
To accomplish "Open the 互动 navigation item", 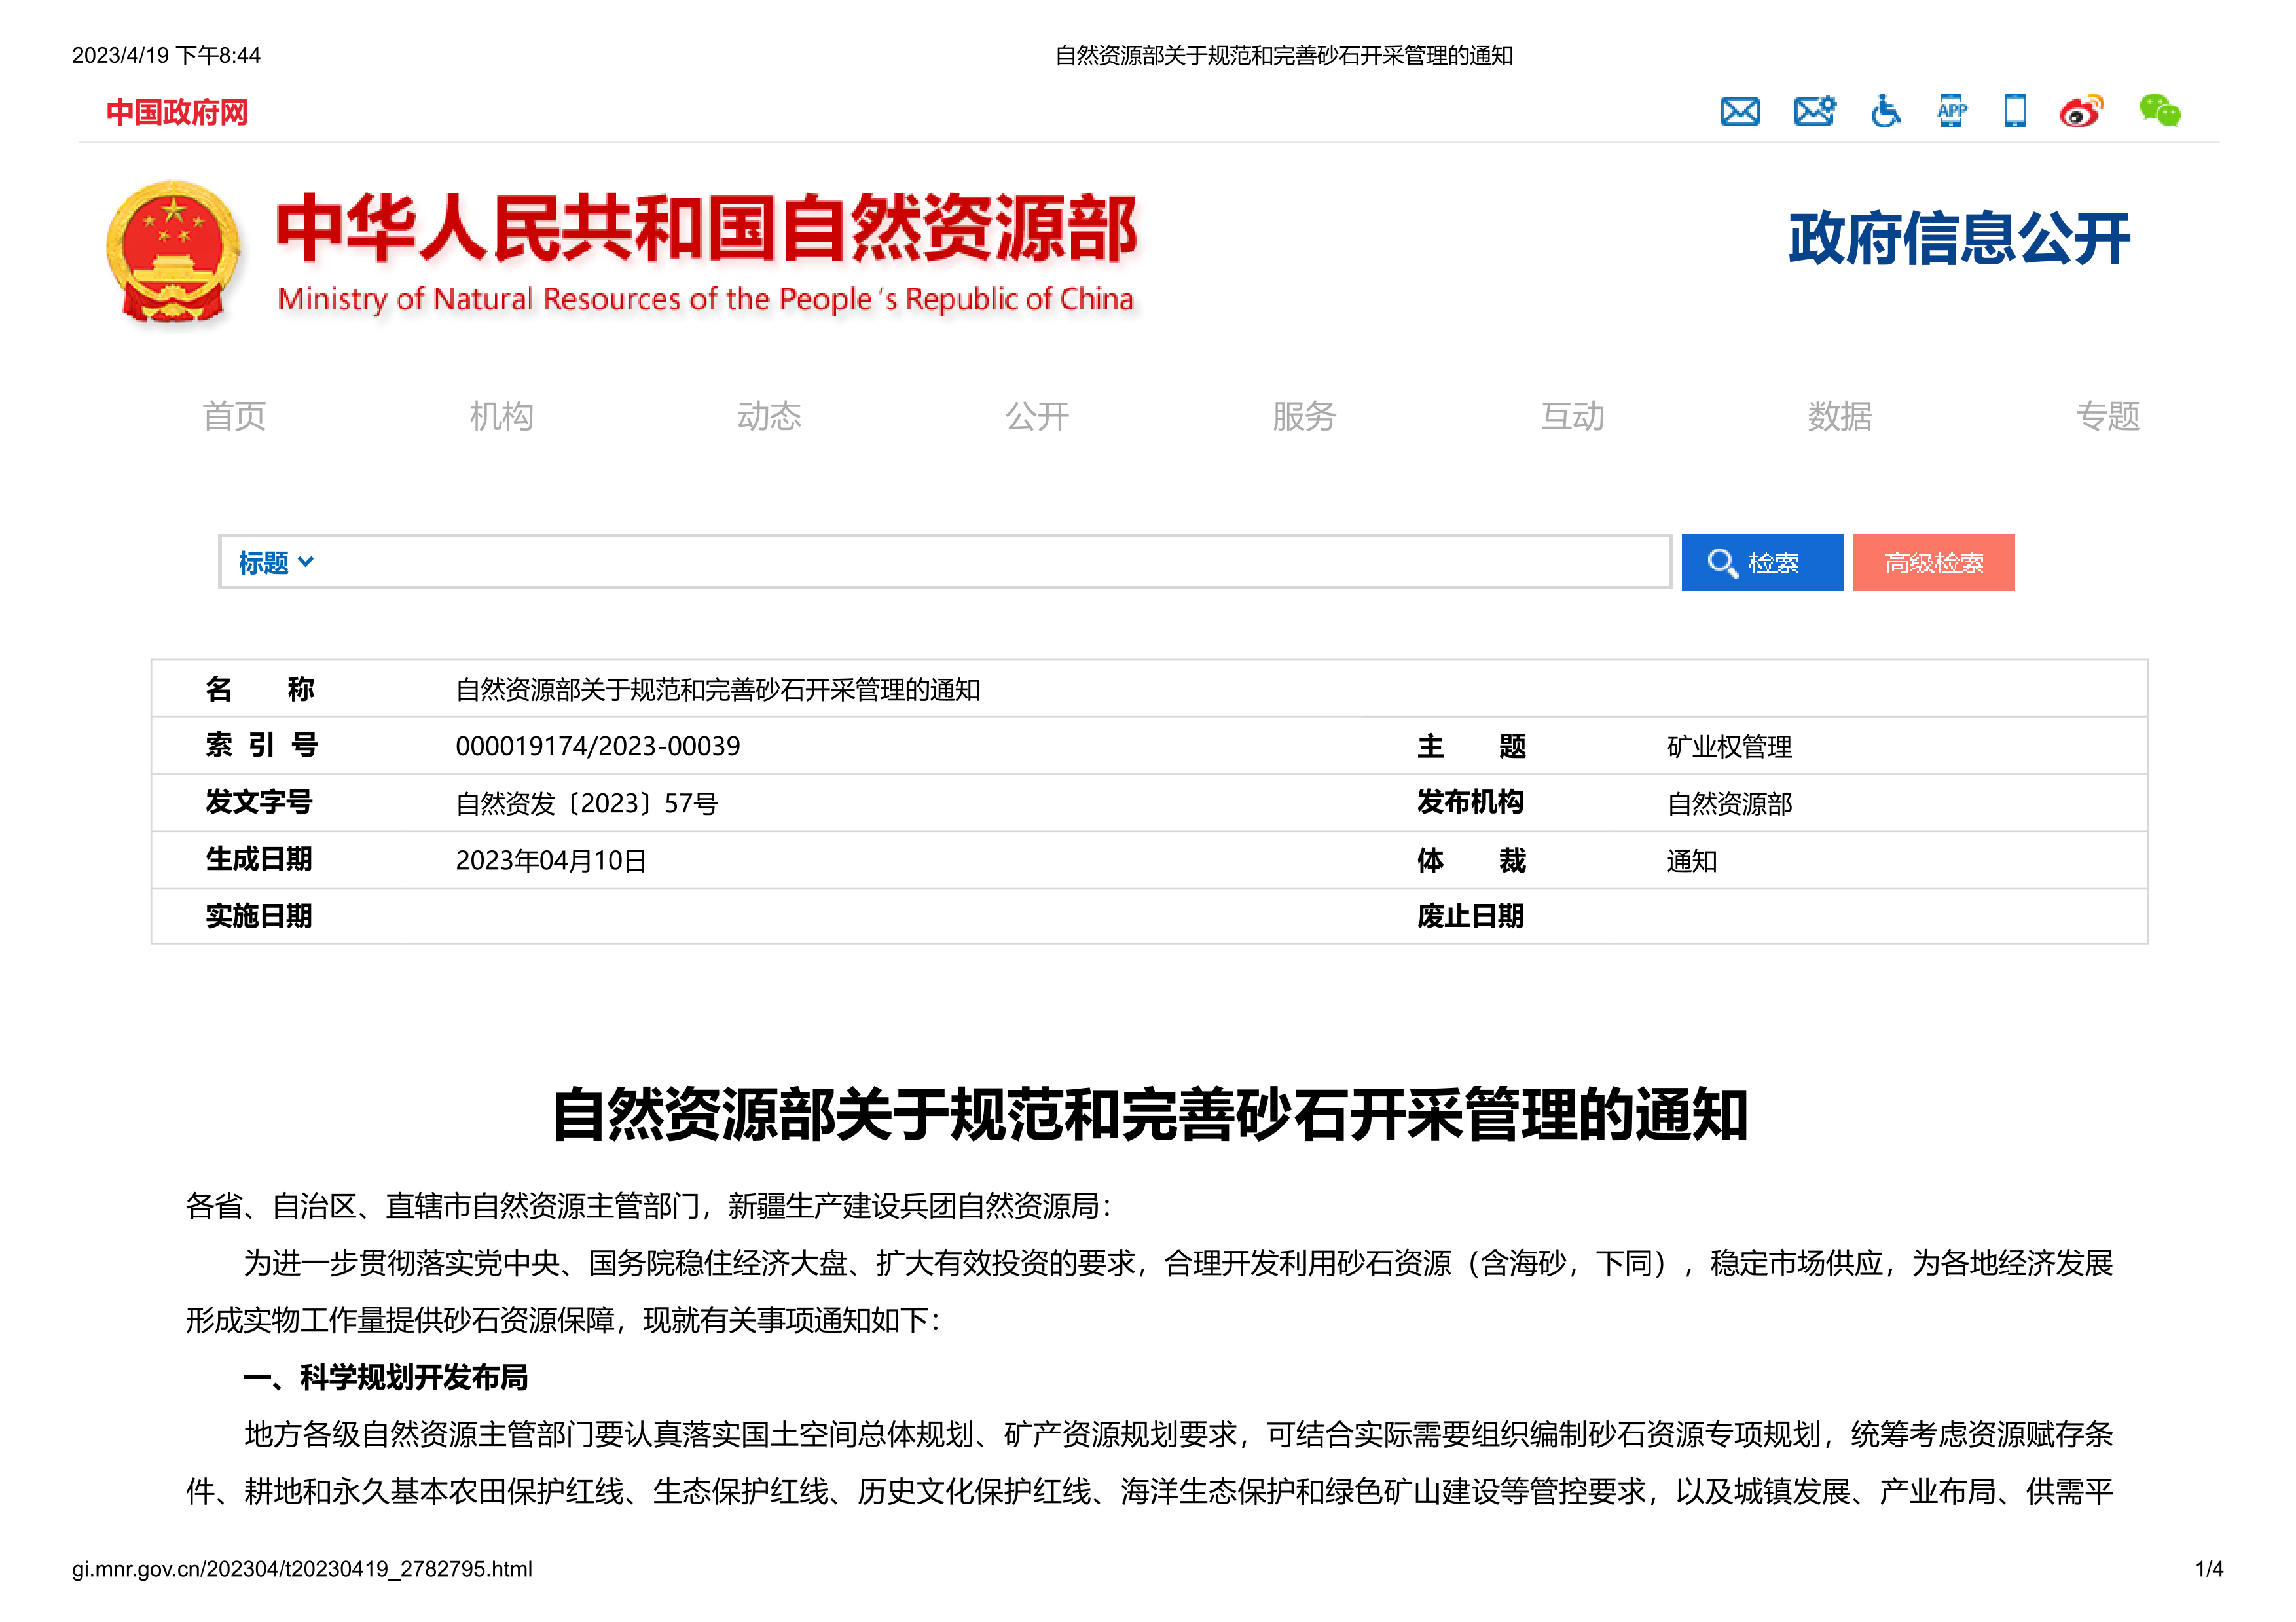I will [x=1572, y=416].
